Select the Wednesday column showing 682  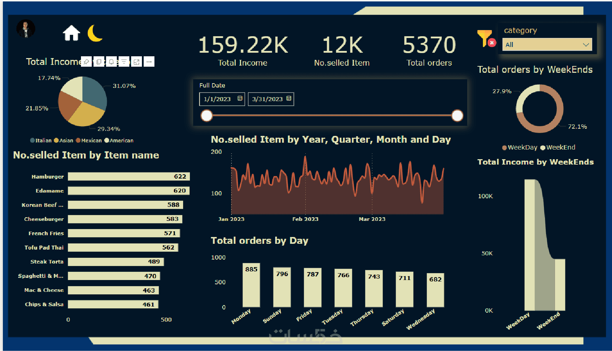[435, 290]
